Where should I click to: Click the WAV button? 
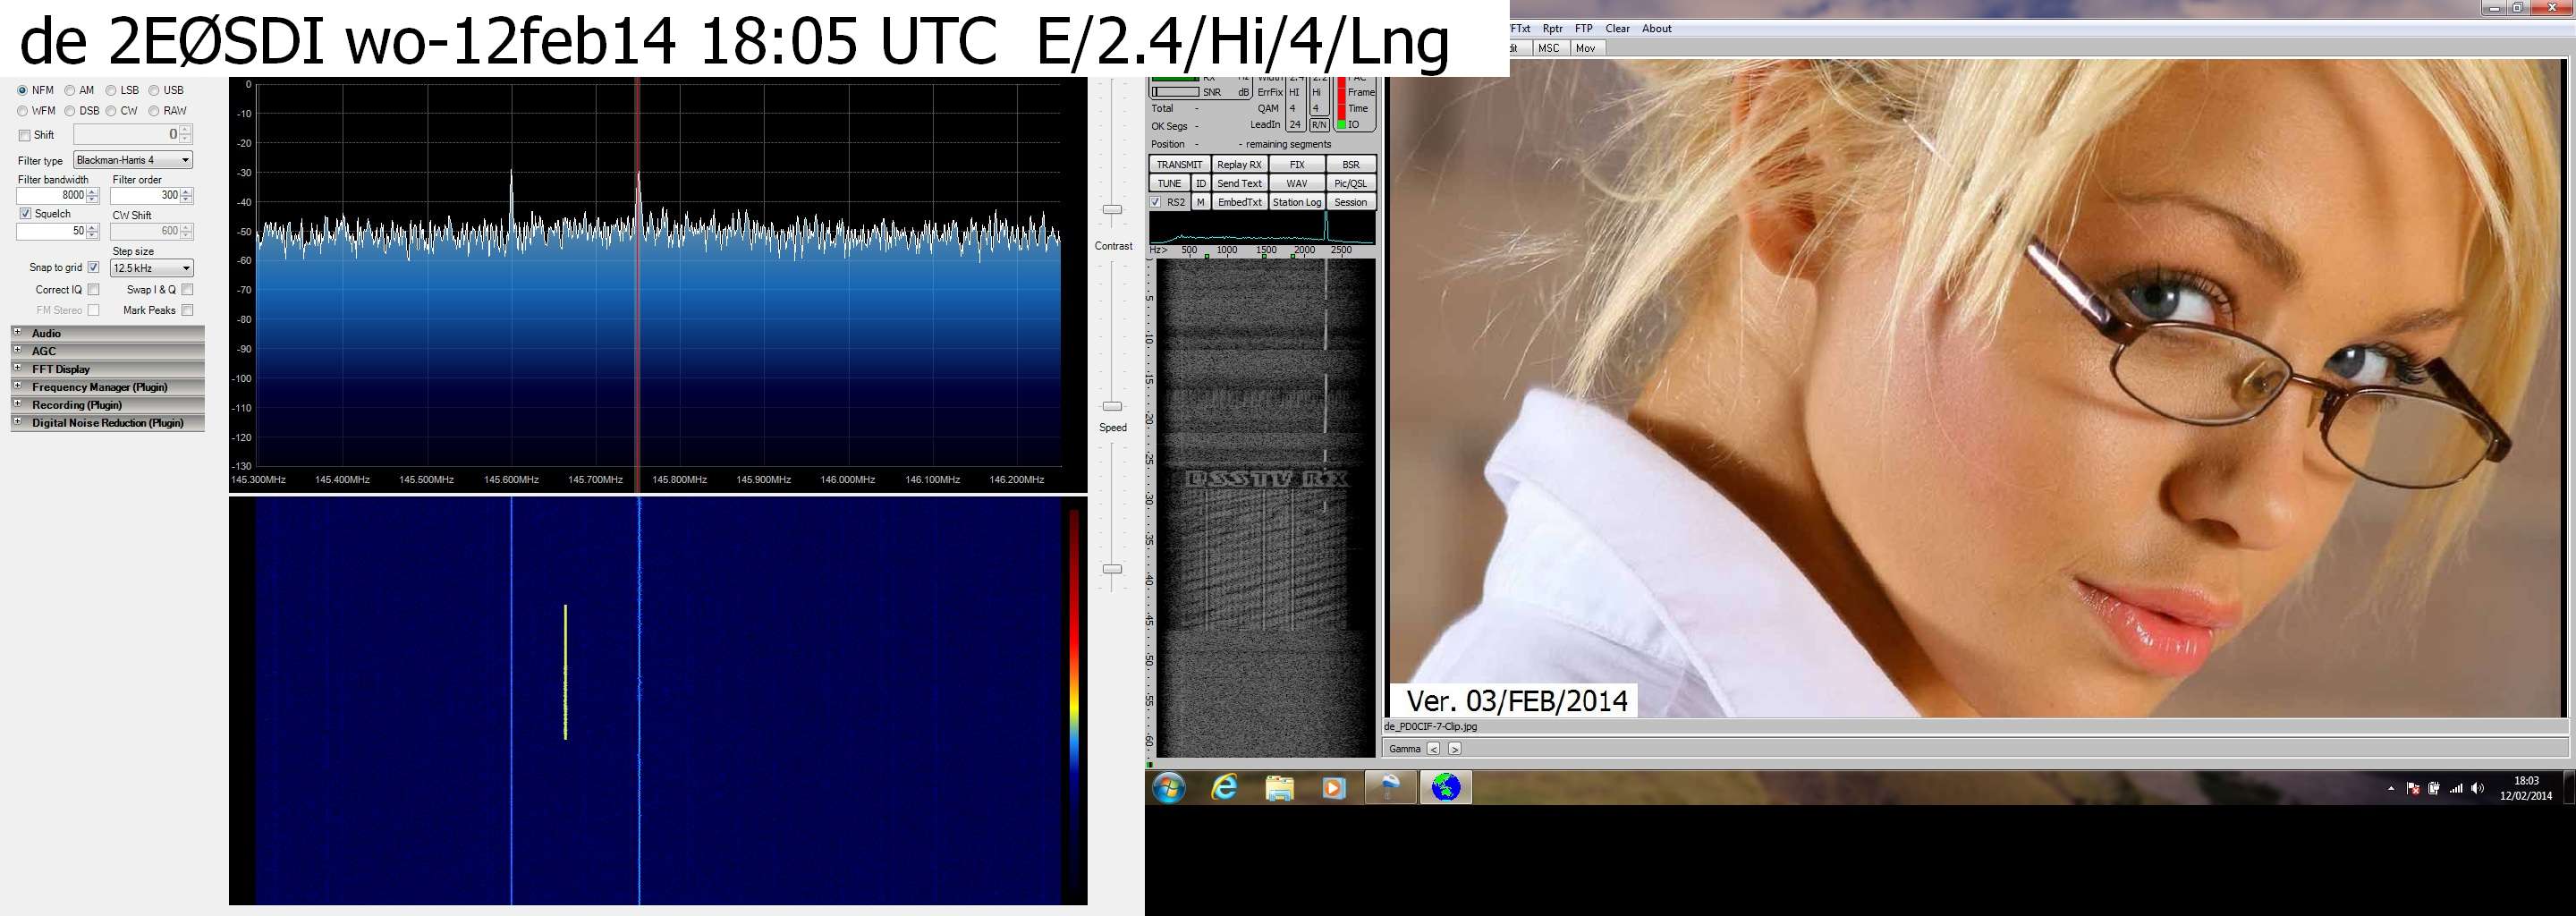(x=1297, y=184)
